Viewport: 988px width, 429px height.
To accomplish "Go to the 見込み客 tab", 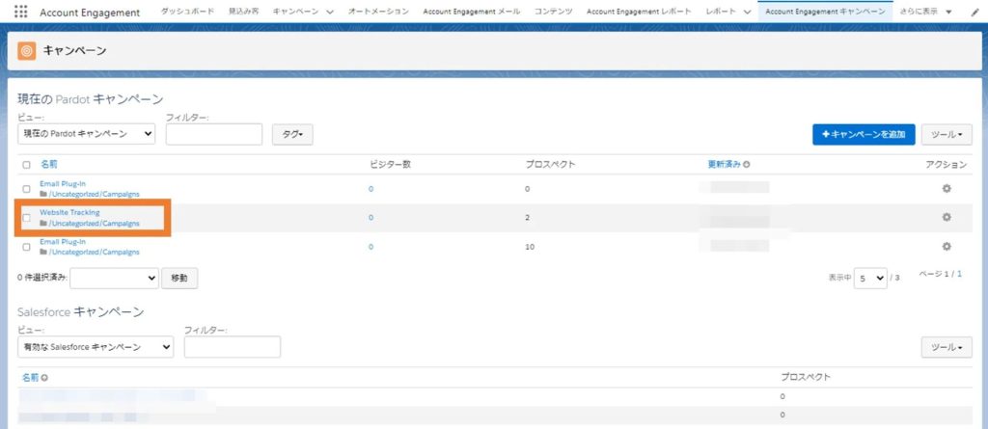I will tap(243, 12).
